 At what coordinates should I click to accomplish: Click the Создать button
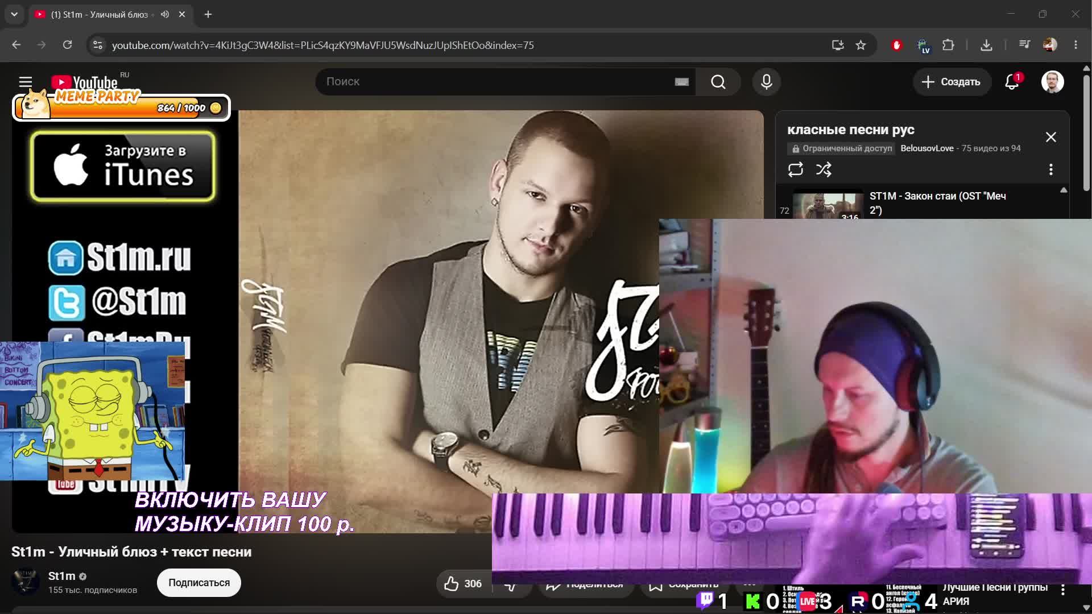coord(952,82)
